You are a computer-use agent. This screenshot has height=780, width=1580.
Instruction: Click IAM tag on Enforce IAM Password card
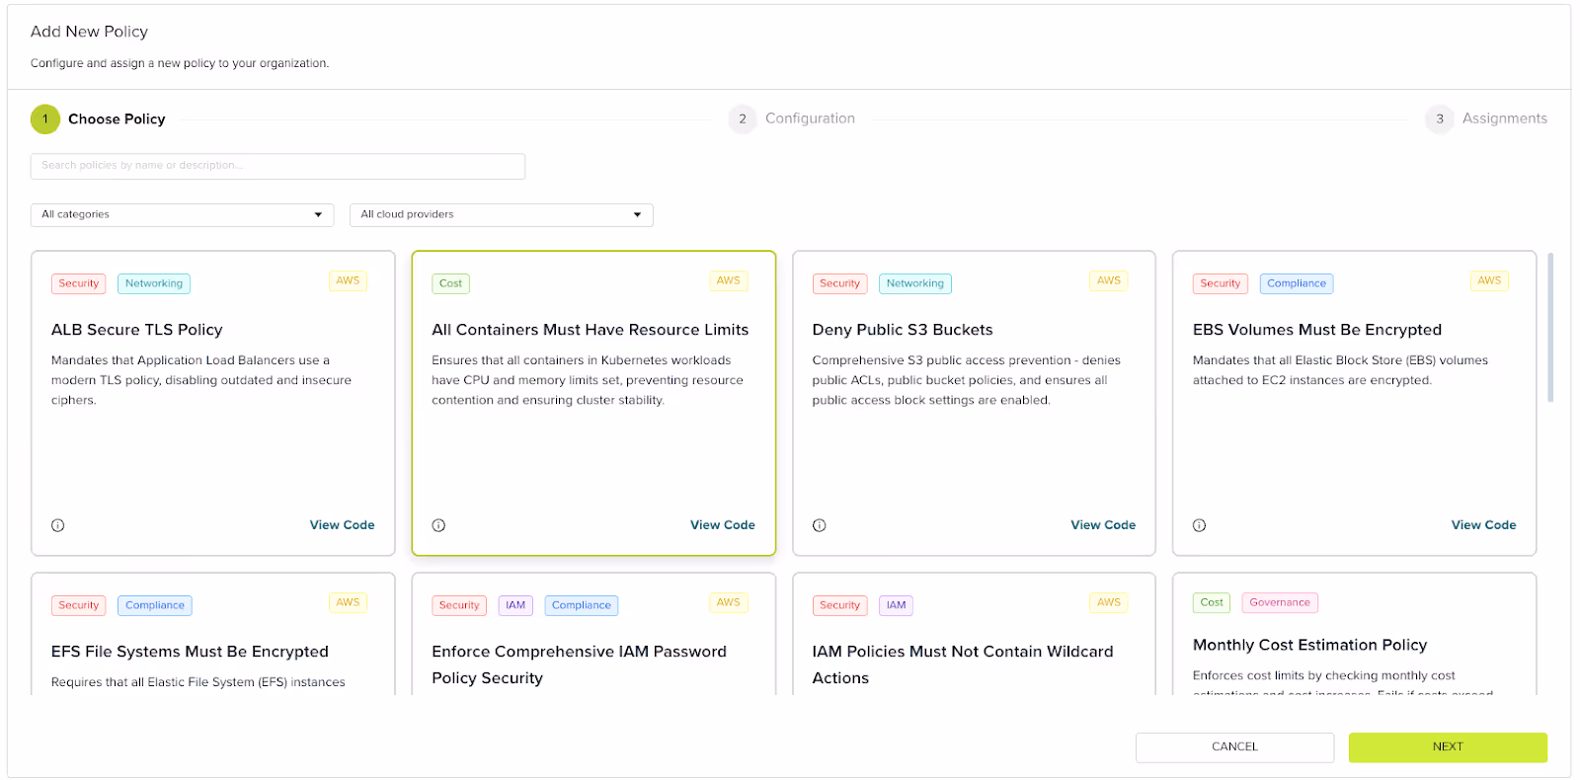click(515, 605)
